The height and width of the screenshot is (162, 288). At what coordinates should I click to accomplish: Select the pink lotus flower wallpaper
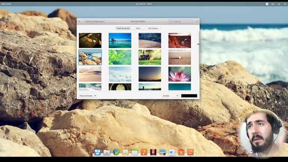[x=180, y=74]
